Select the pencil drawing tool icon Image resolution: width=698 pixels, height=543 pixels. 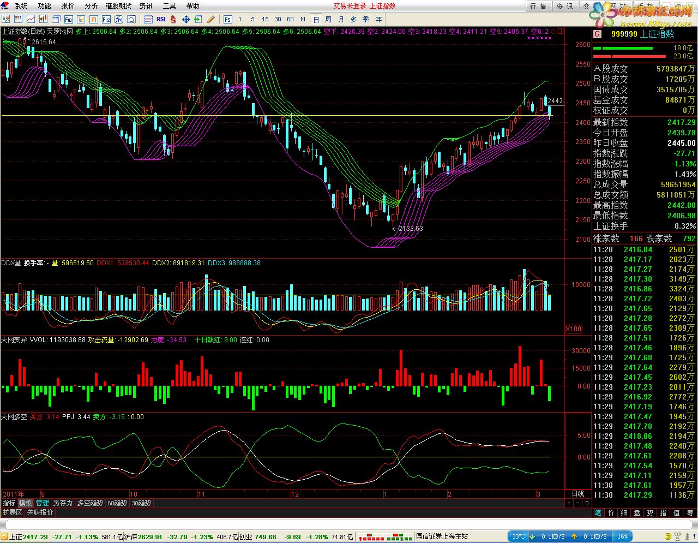(210, 19)
